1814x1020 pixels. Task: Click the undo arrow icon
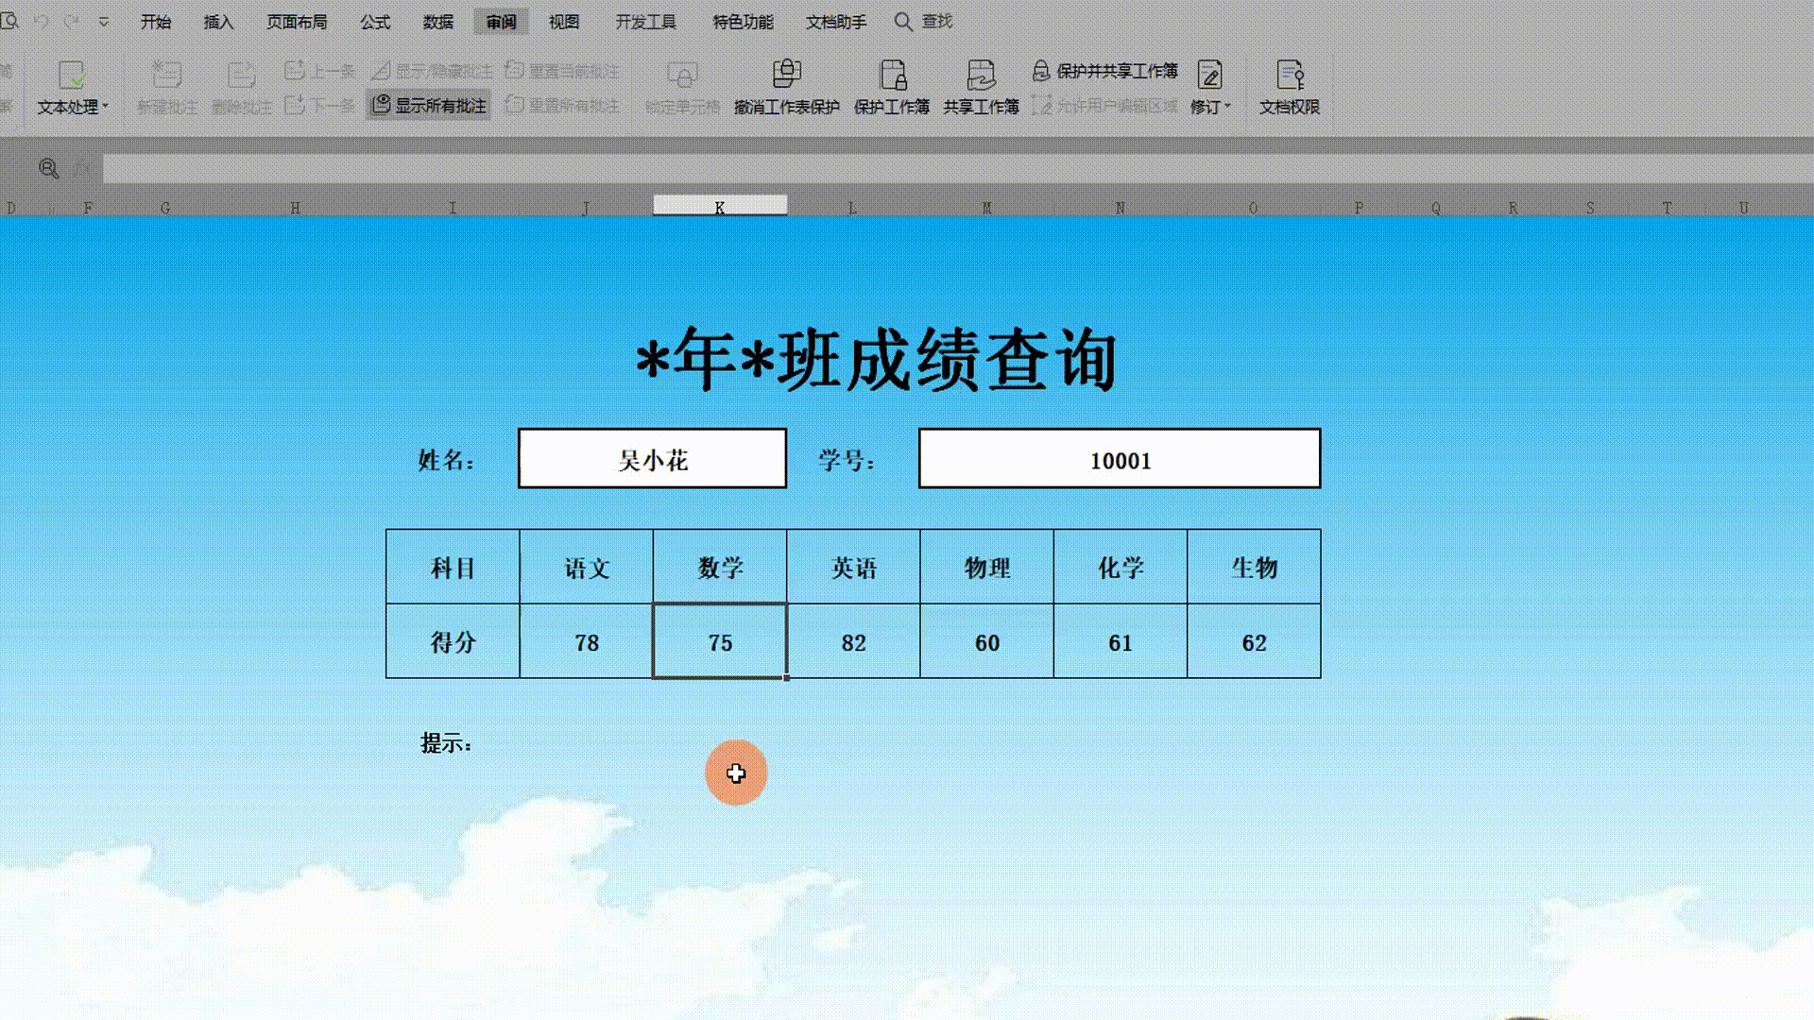pyautogui.click(x=41, y=21)
